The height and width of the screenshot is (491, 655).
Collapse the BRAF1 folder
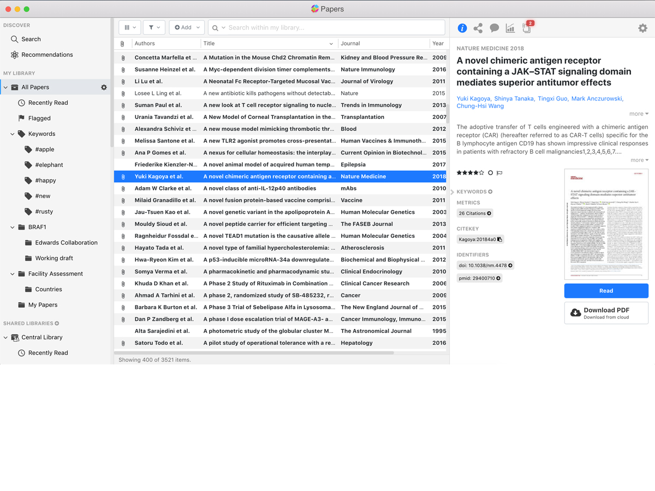click(13, 227)
